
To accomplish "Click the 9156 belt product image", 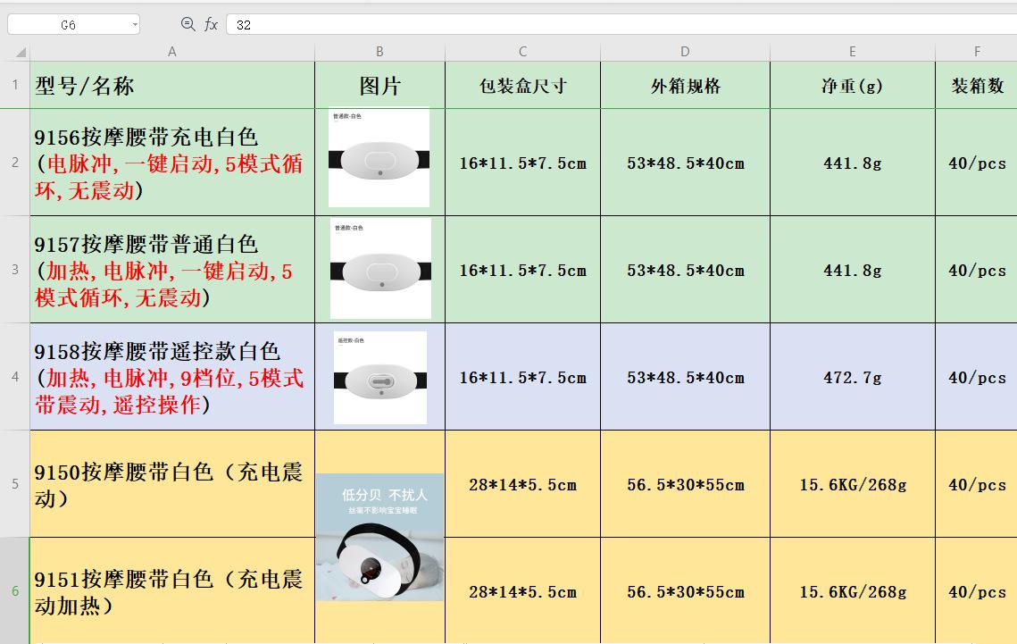I will click(x=379, y=157).
